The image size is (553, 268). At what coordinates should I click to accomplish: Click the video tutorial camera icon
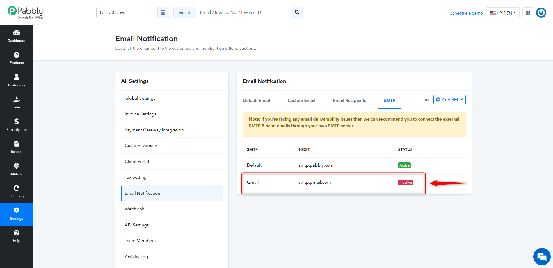pyautogui.click(x=427, y=100)
